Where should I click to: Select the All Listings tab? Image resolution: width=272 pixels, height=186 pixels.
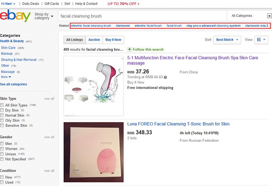click(x=75, y=40)
